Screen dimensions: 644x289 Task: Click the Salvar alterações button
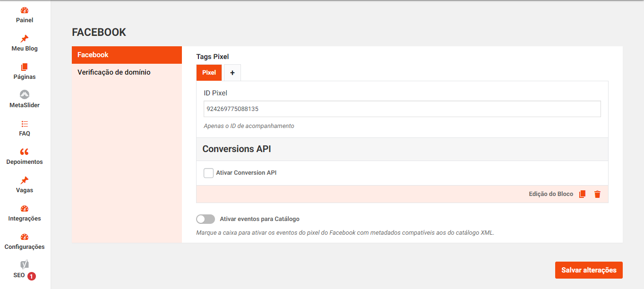point(589,270)
